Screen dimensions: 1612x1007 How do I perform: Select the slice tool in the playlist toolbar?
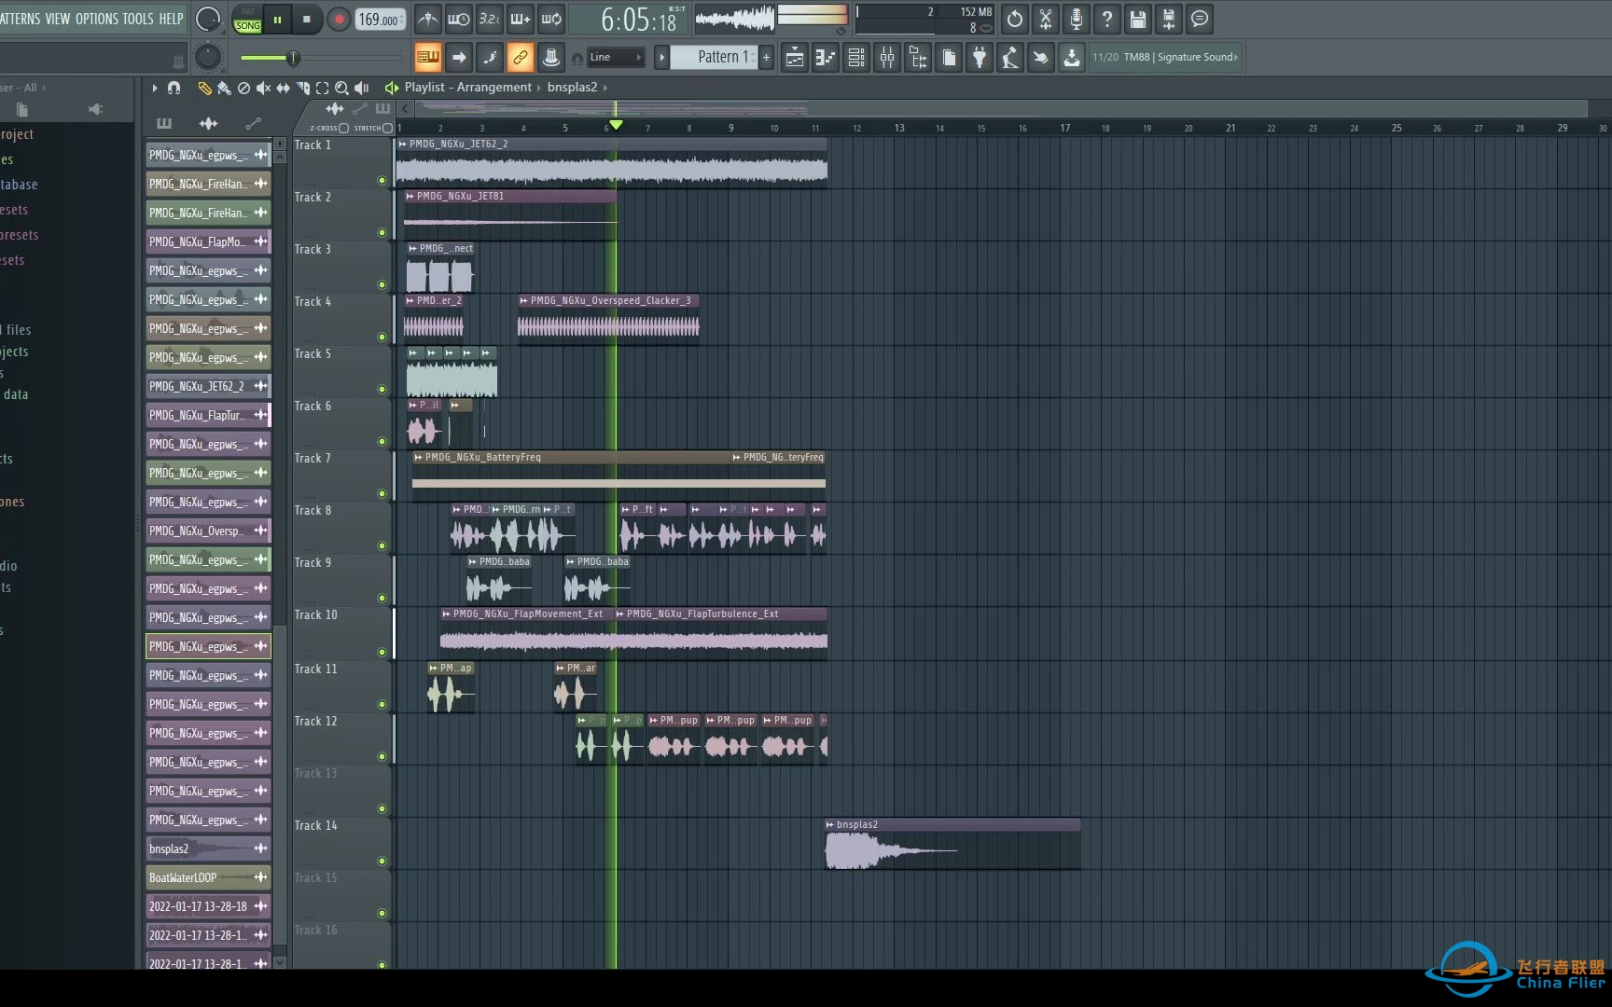pos(302,88)
